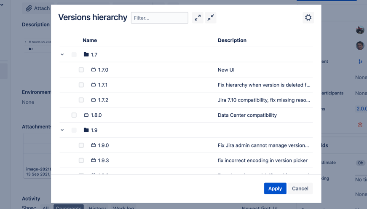This screenshot has width=367, height=209.
Task: Click the 1.8.0 version calendar icon
Action: coord(86,115)
